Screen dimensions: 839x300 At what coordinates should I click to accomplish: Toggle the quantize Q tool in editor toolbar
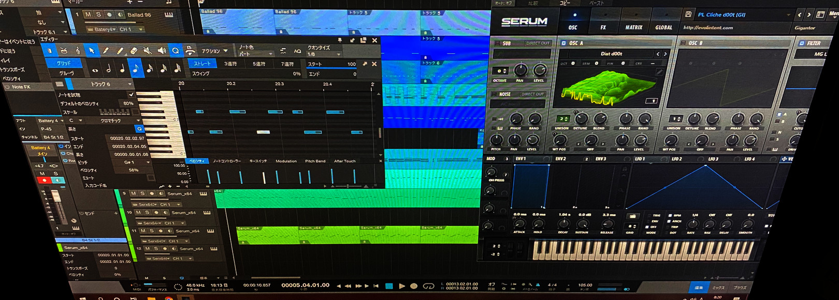point(176,51)
